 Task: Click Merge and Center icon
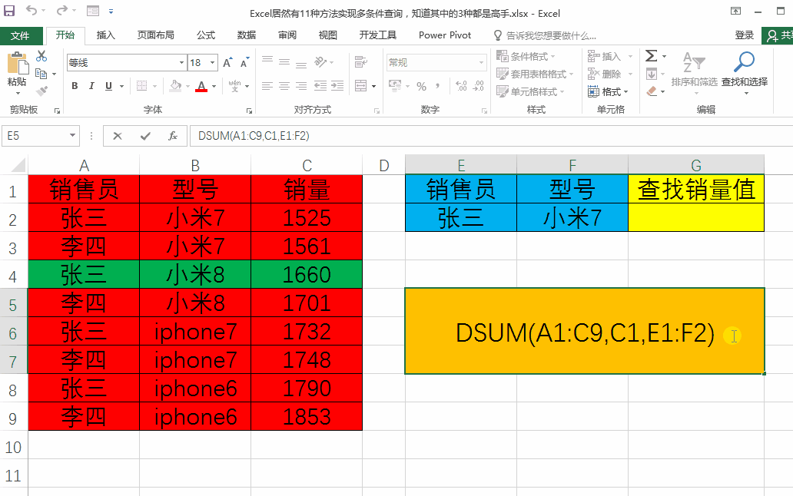[360, 86]
